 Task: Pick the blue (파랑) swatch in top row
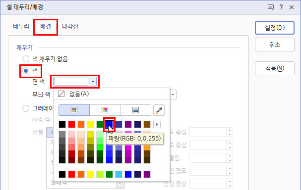pyautogui.click(x=109, y=125)
